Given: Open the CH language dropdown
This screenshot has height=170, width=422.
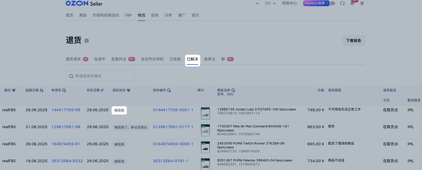Looking at the screenshot, I should [x=270, y=3].
